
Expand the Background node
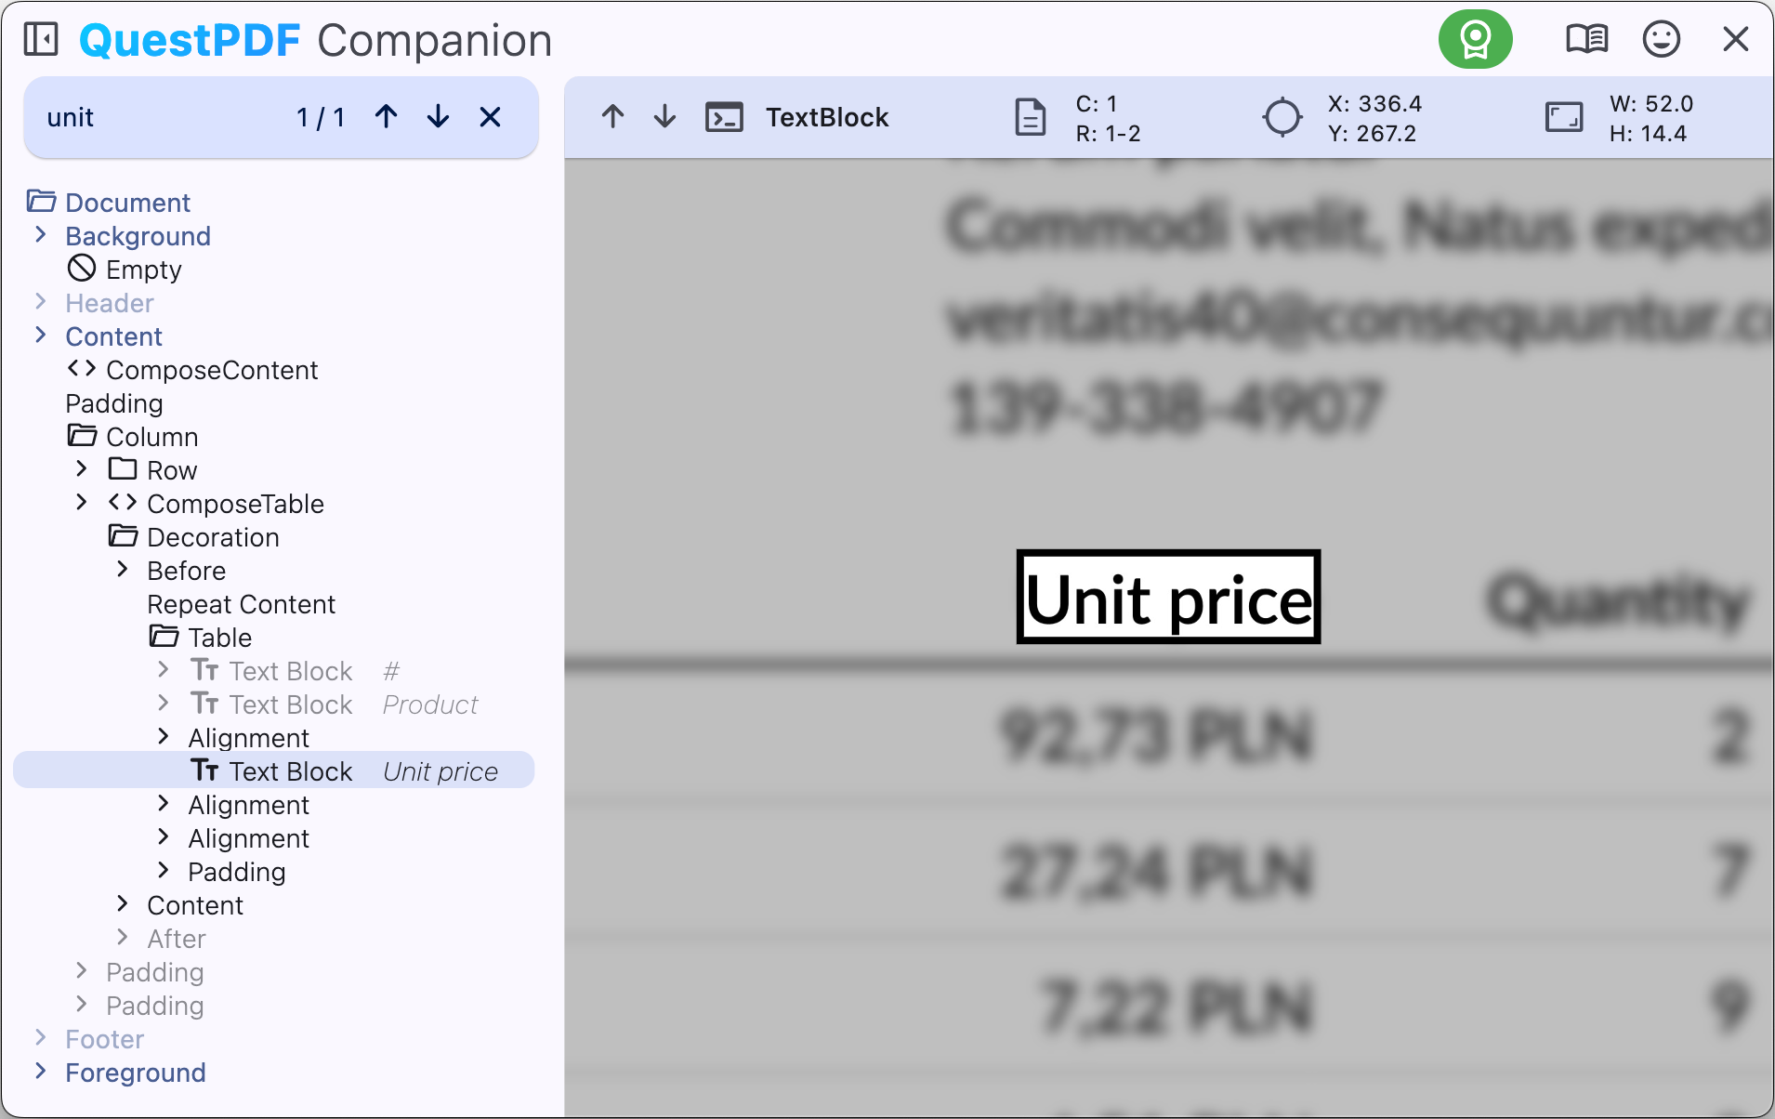(x=40, y=235)
